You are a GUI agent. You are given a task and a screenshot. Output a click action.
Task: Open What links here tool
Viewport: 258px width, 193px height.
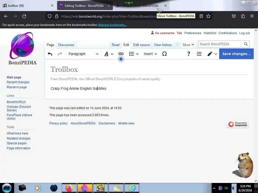(17, 133)
